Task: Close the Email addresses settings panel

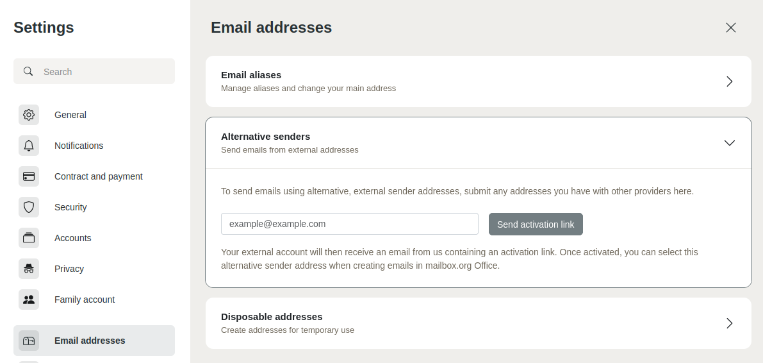Action: [x=731, y=28]
